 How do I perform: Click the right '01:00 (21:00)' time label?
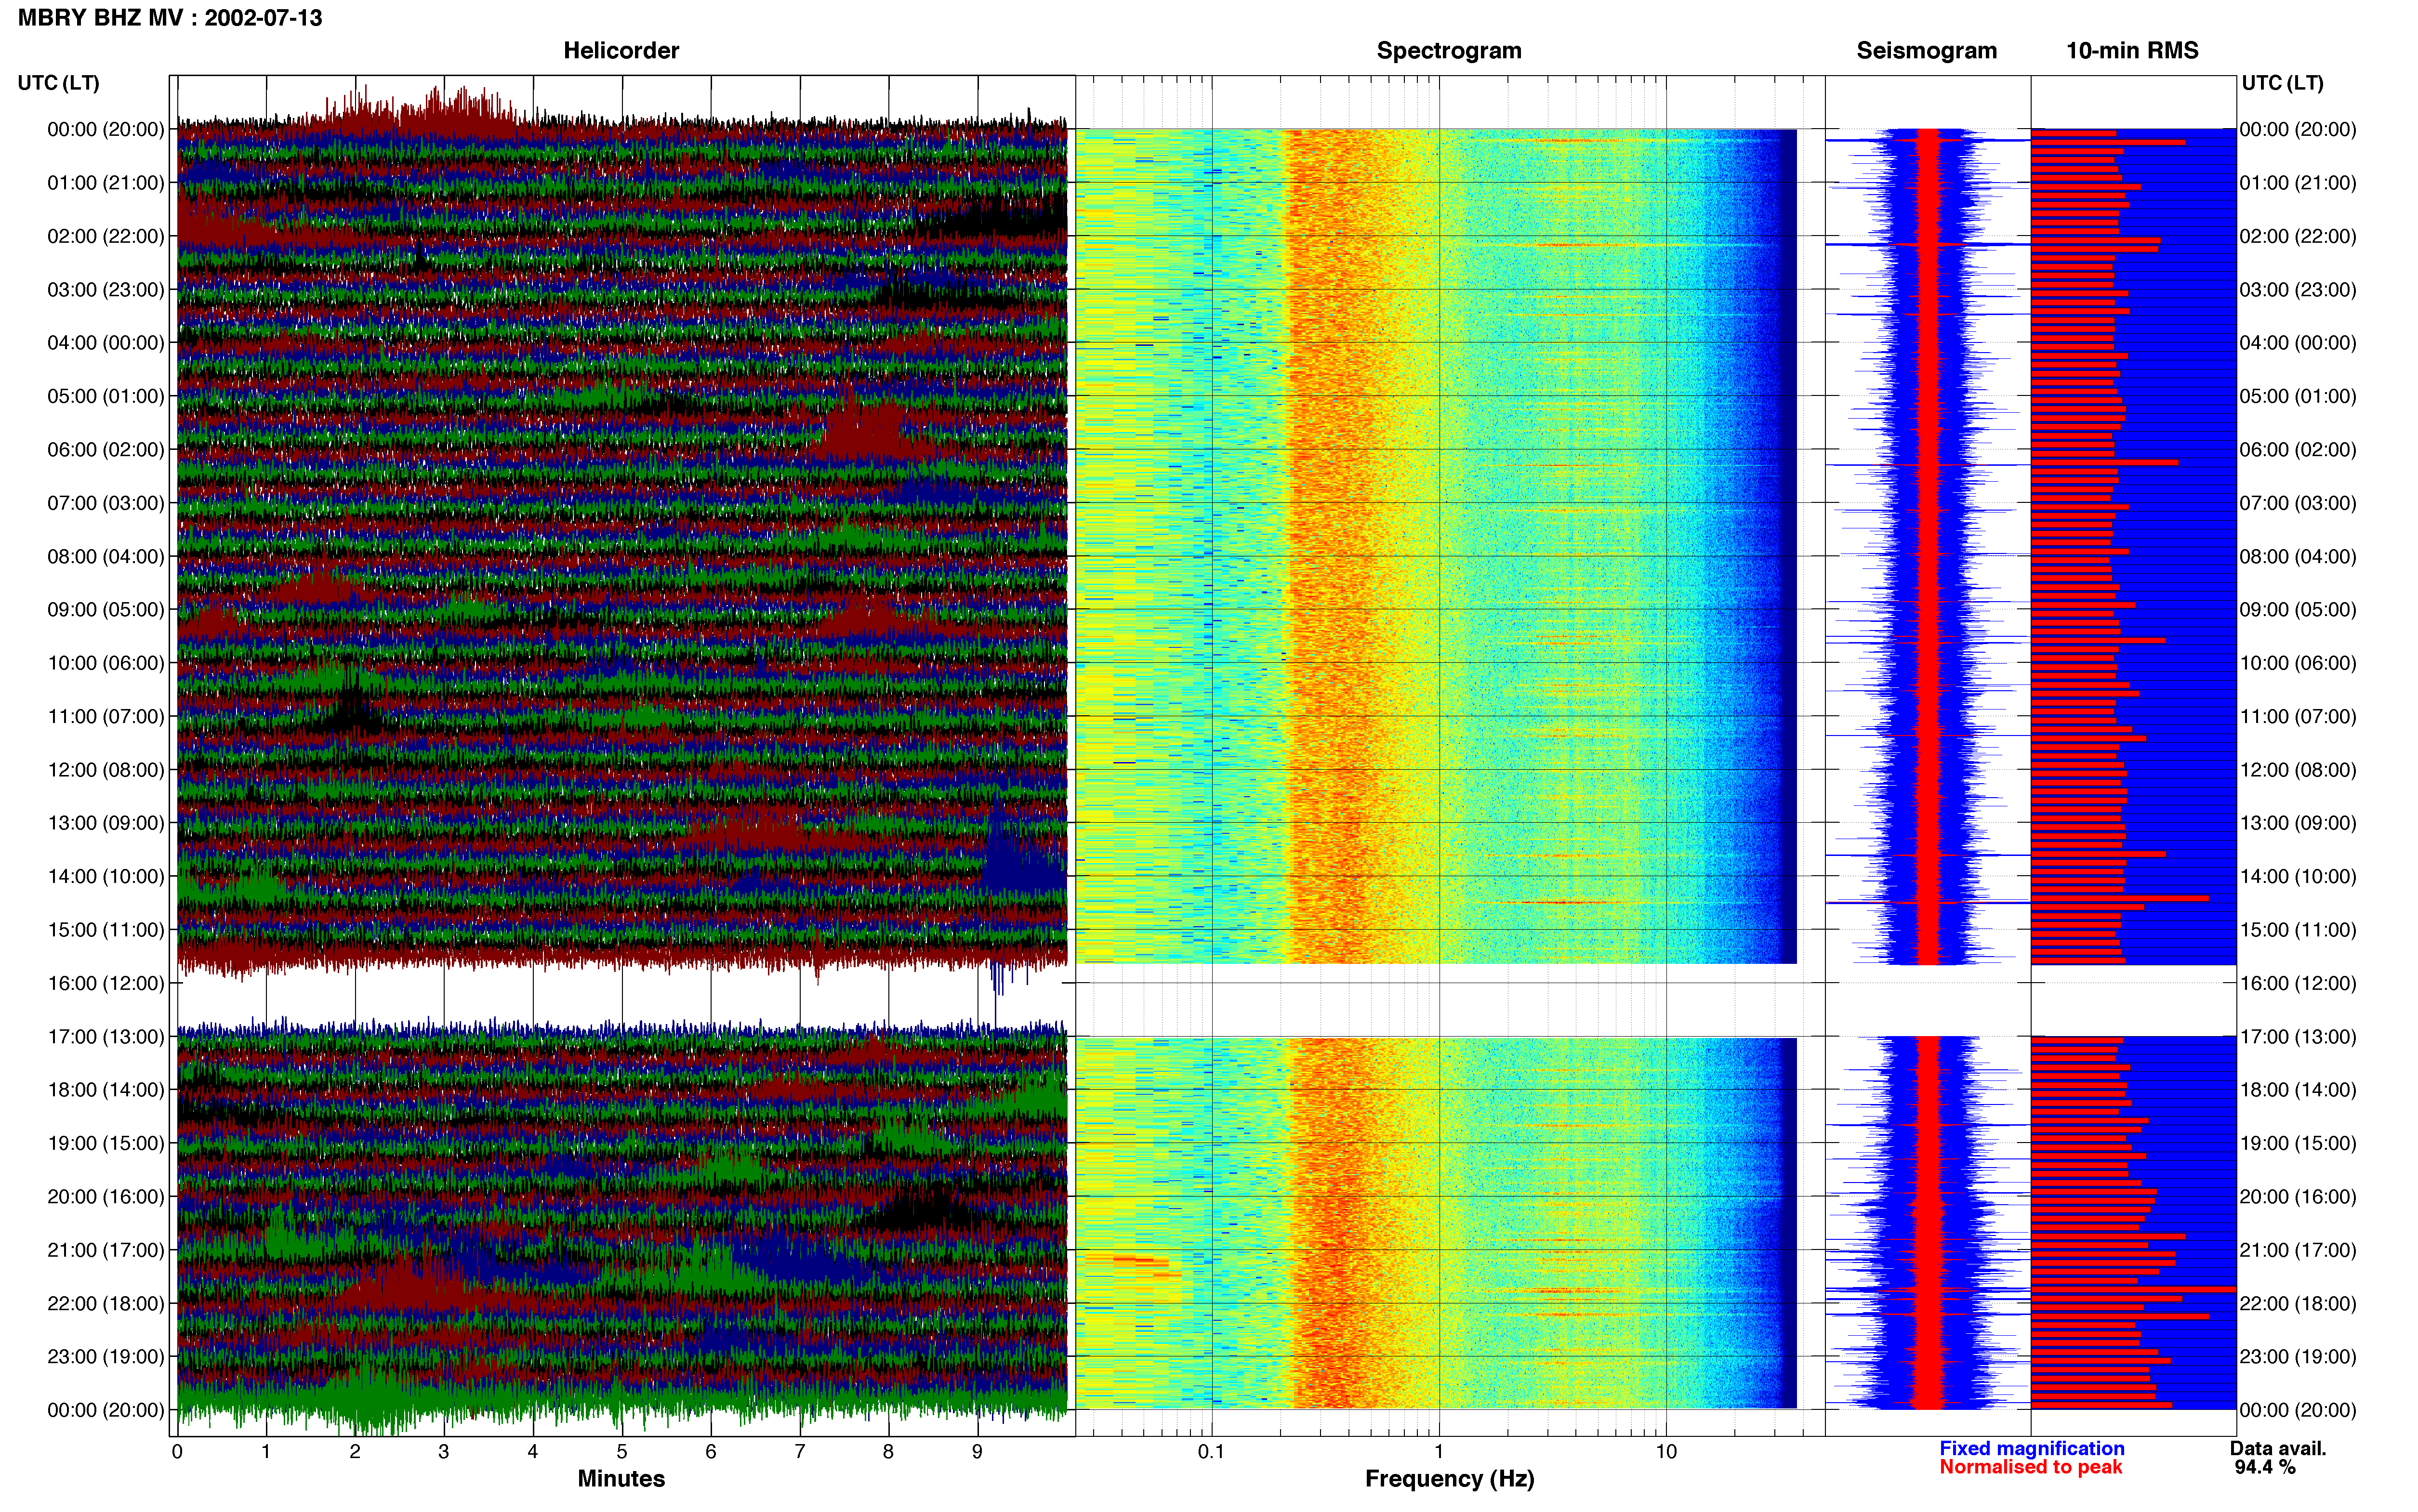(x=2298, y=183)
